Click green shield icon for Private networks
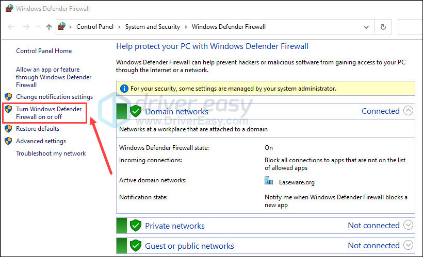The image size is (423, 257). coord(136,226)
